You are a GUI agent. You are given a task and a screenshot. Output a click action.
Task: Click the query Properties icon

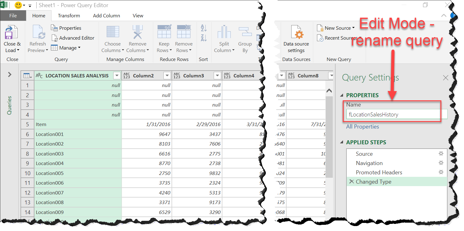54,28
